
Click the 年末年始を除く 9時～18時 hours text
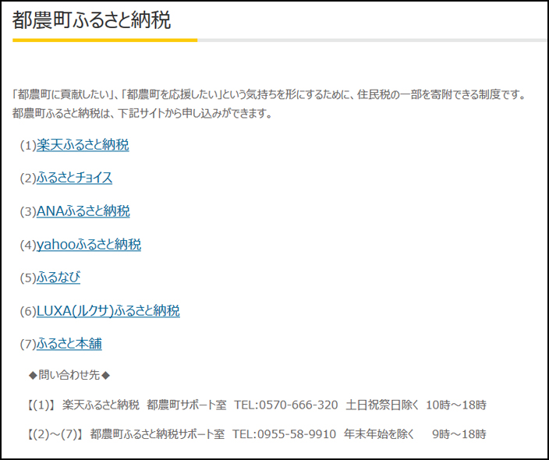pos(415,434)
